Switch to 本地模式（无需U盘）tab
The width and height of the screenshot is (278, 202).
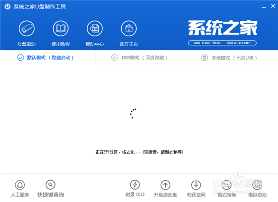[229, 58]
